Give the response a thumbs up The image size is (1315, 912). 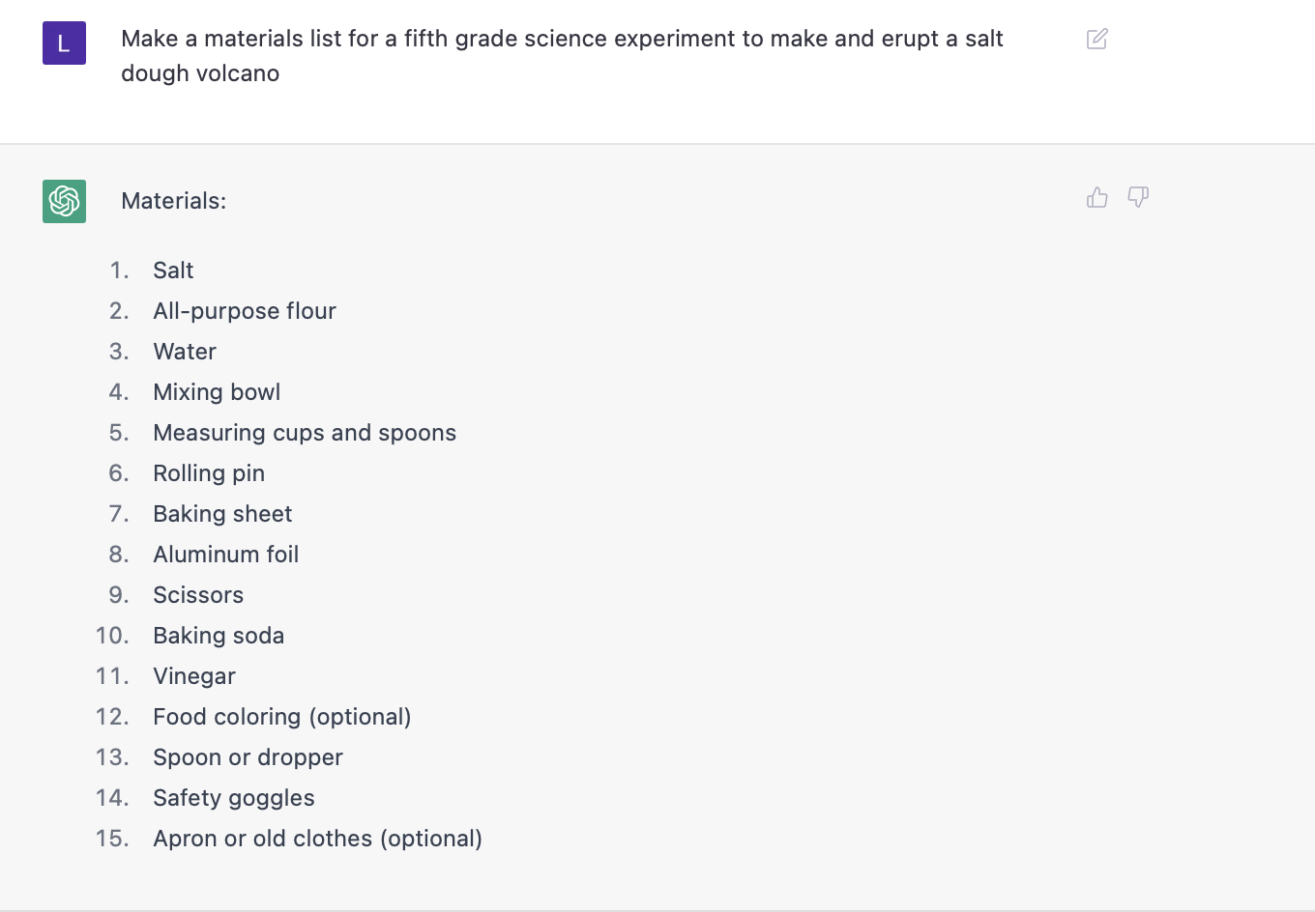point(1096,198)
